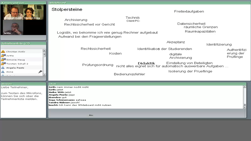Click the 'Archivierung' note under the Stolpersteine heading
The width and height of the screenshot is (251, 141).
point(76,20)
